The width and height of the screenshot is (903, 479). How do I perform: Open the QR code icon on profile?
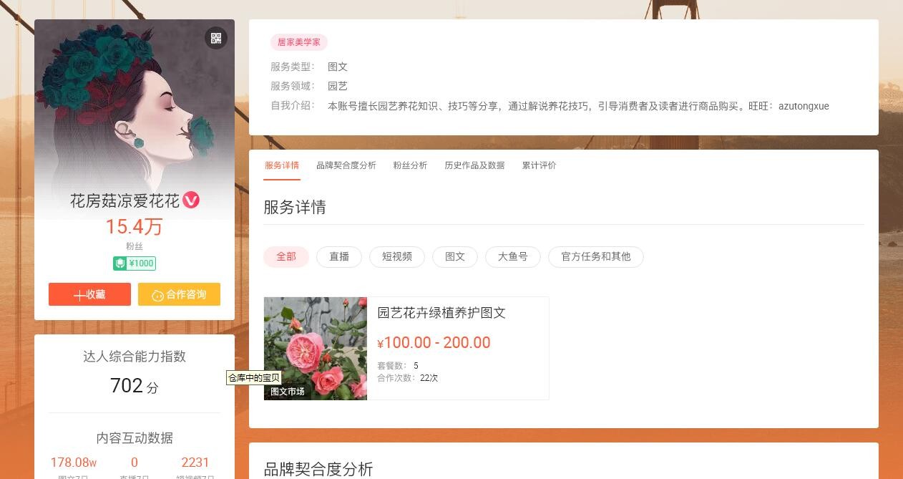216,38
